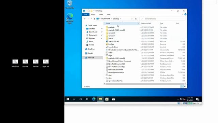Click the Properties quick access toolbar icon
Screen dimensions: 218x123
[89, 11]
